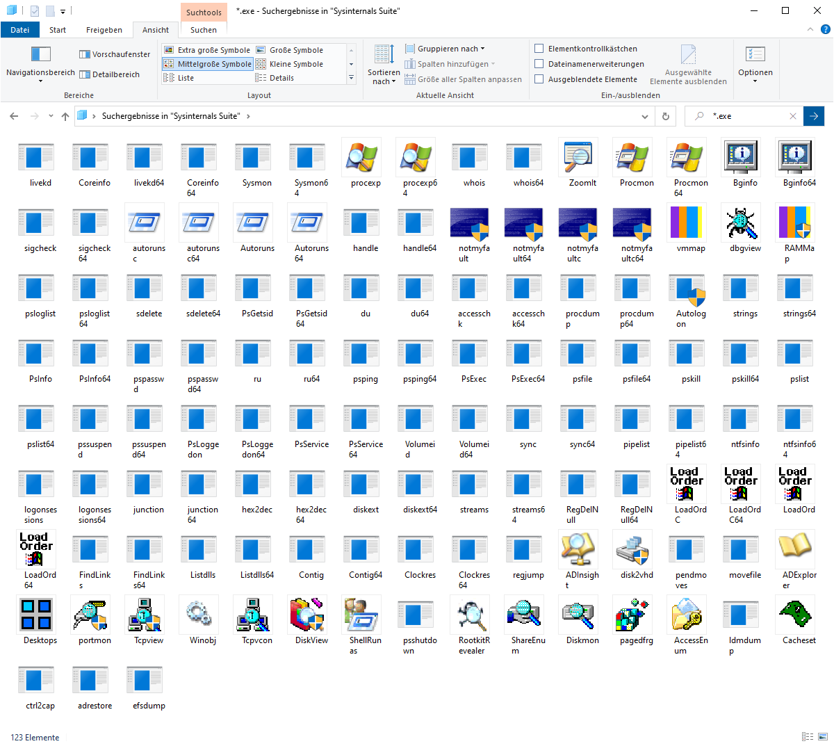Select the LoadOrdC file icon

[687, 484]
